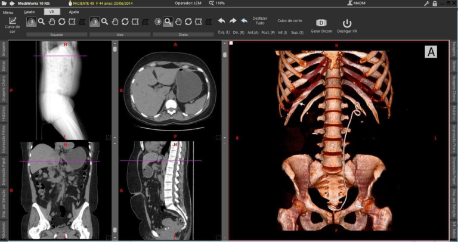Select the white crop region tool in Direito group
This screenshot has height=242, width=458.
click(x=199, y=21)
